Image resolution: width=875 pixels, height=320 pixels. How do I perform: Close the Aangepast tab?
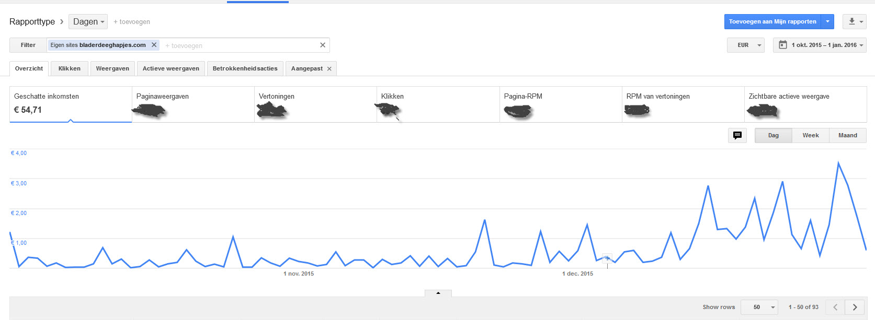tap(329, 69)
